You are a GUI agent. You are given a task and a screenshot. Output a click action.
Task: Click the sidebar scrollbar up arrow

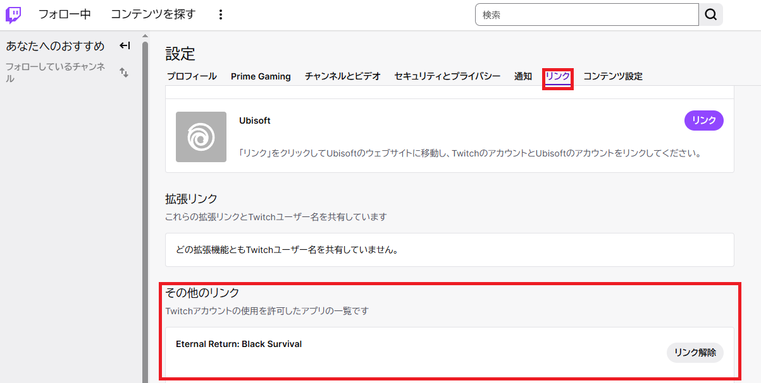[x=145, y=35]
